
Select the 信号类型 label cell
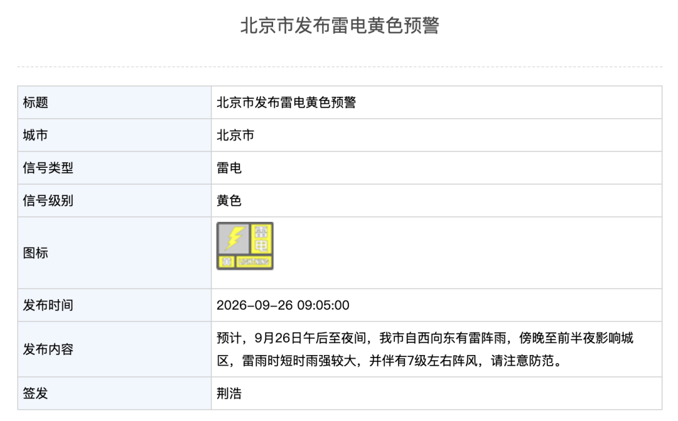click(114, 168)
